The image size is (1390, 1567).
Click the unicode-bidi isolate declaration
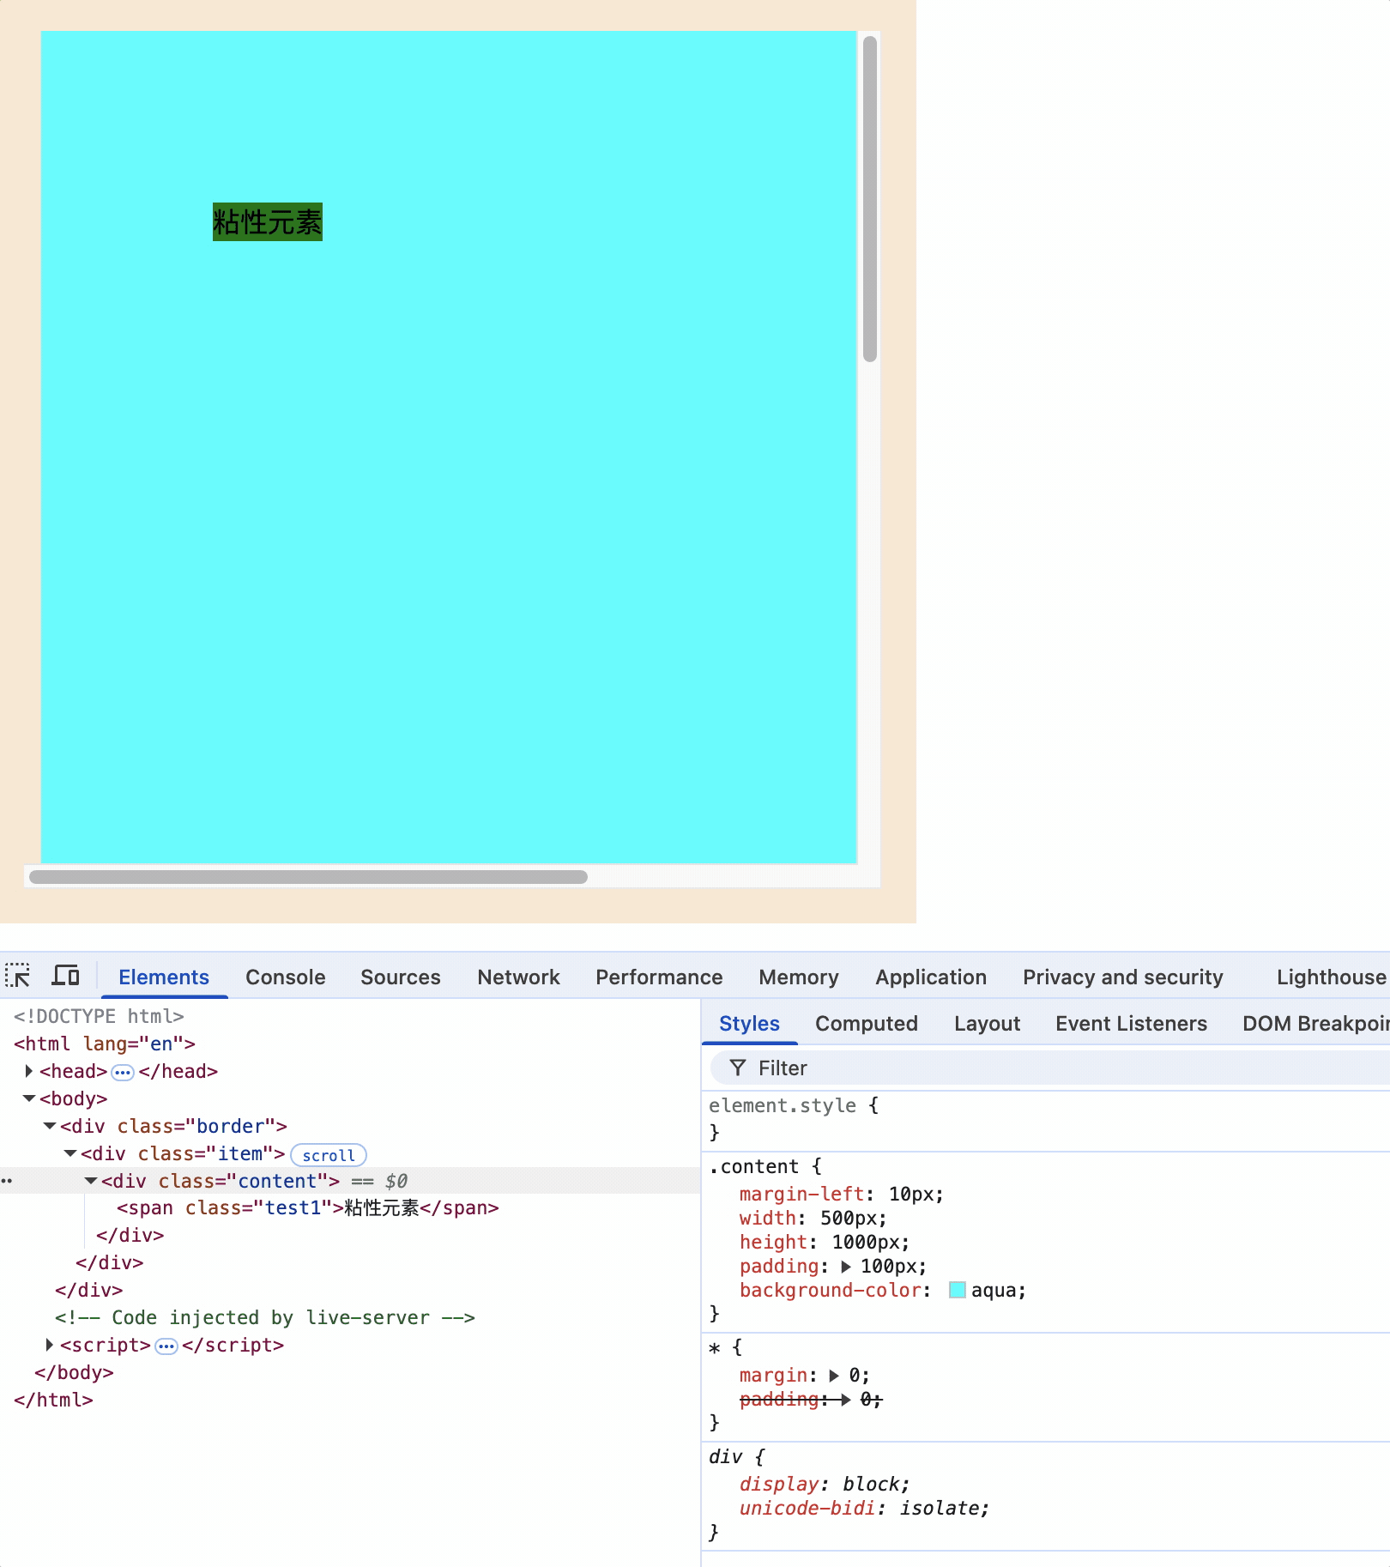(864, 1508)
